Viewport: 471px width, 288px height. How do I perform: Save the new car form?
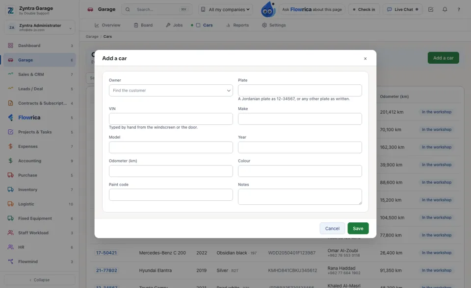point(358,228)
